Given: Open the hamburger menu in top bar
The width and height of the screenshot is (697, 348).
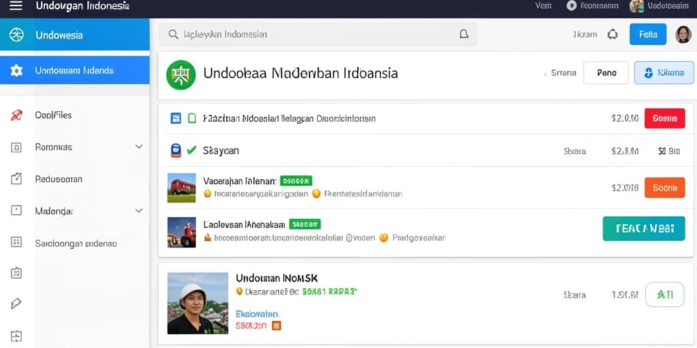Looking at the screenshot, I should click(x=16, y=6).
